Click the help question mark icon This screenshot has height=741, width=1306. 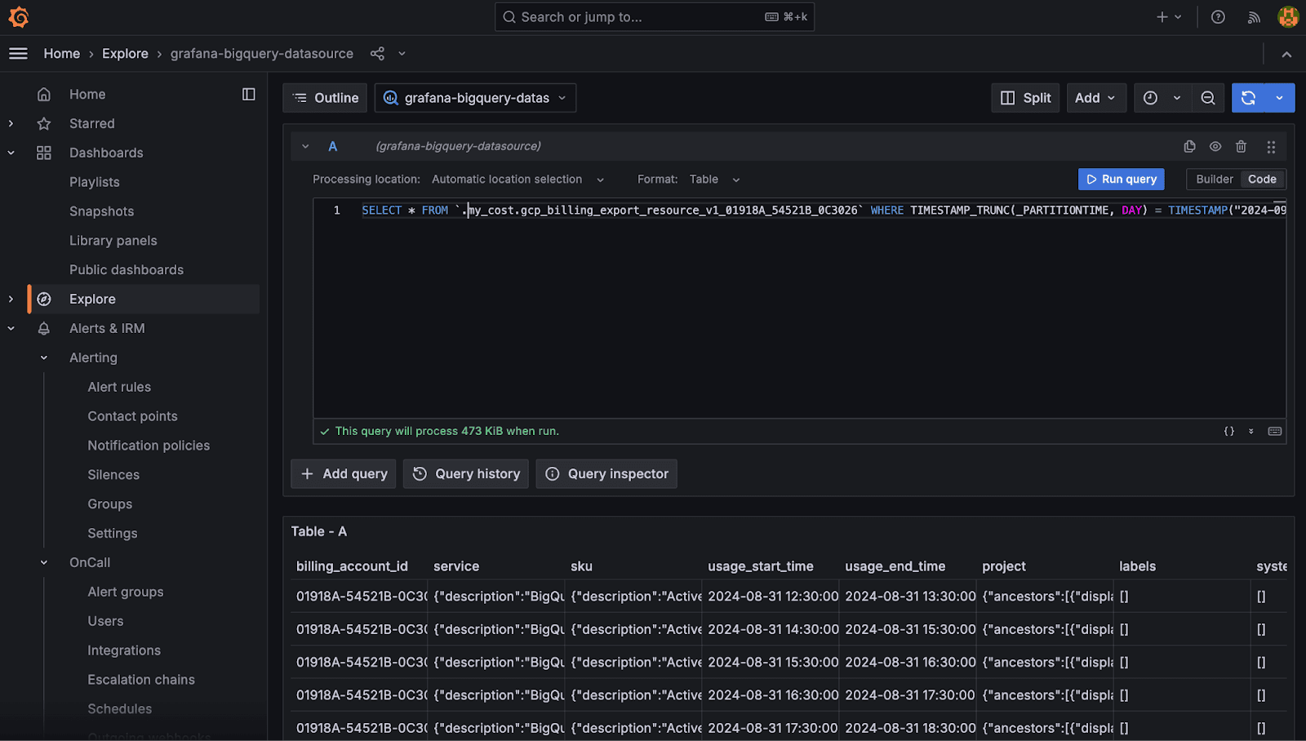pos(1218,16)
